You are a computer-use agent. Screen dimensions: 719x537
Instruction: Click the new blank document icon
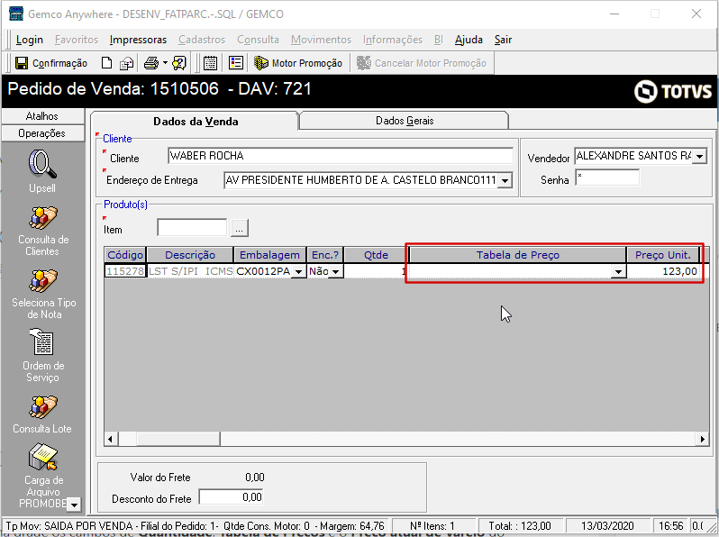106,63
